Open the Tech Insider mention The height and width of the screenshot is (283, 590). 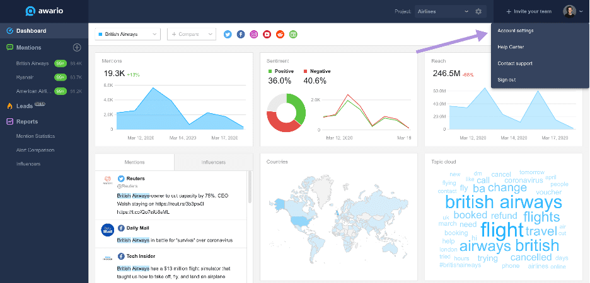[171, 266]
